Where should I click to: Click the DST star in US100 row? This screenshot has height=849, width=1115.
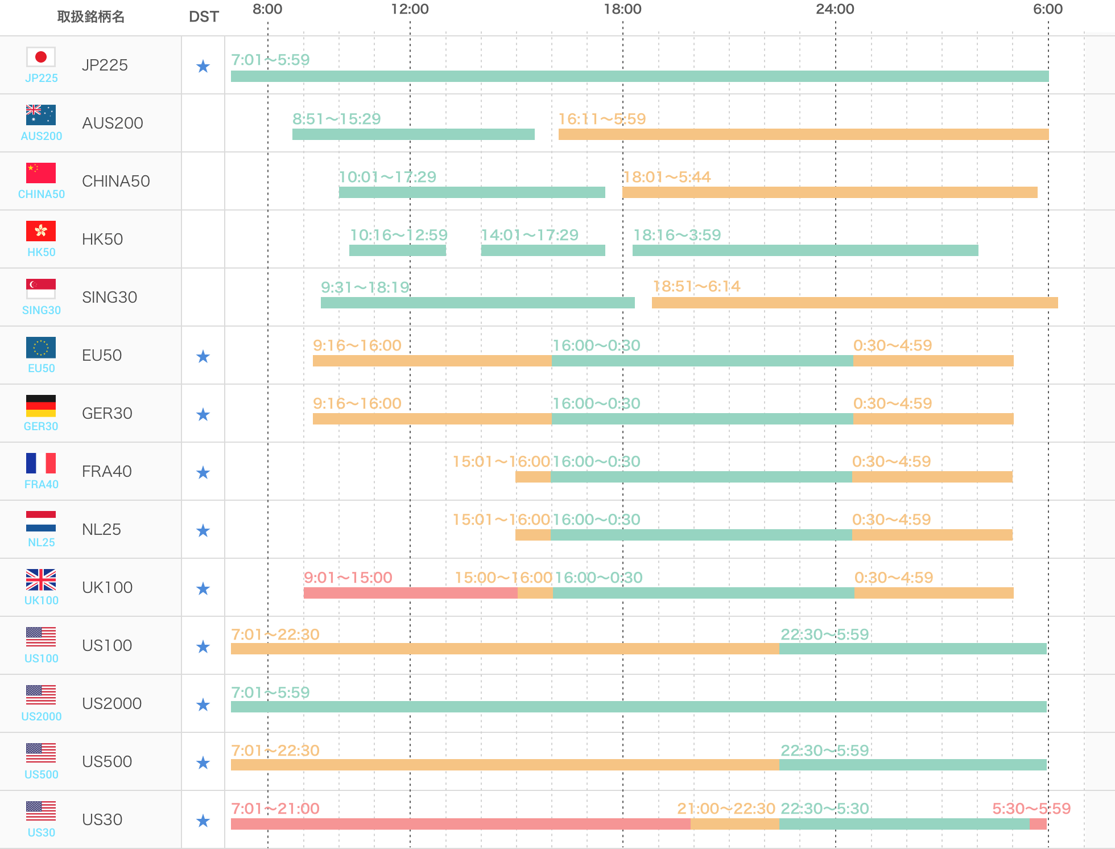click(203, 647)
